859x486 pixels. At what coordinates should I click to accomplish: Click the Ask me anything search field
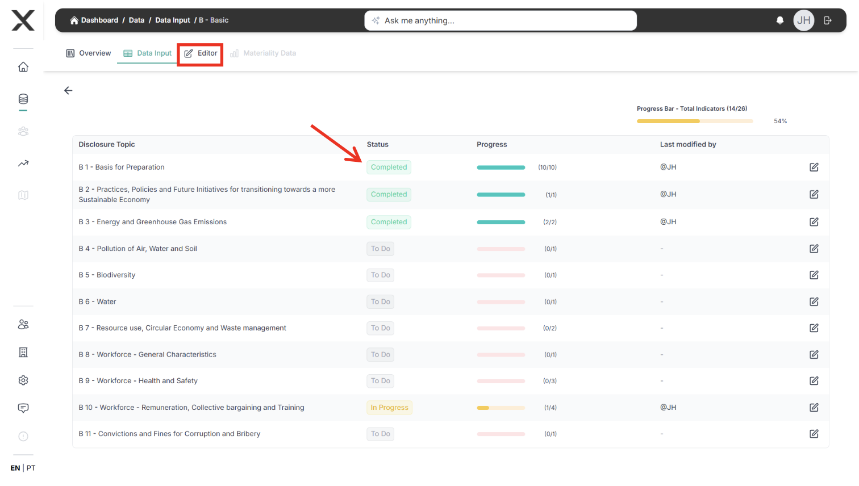[501, 20]
